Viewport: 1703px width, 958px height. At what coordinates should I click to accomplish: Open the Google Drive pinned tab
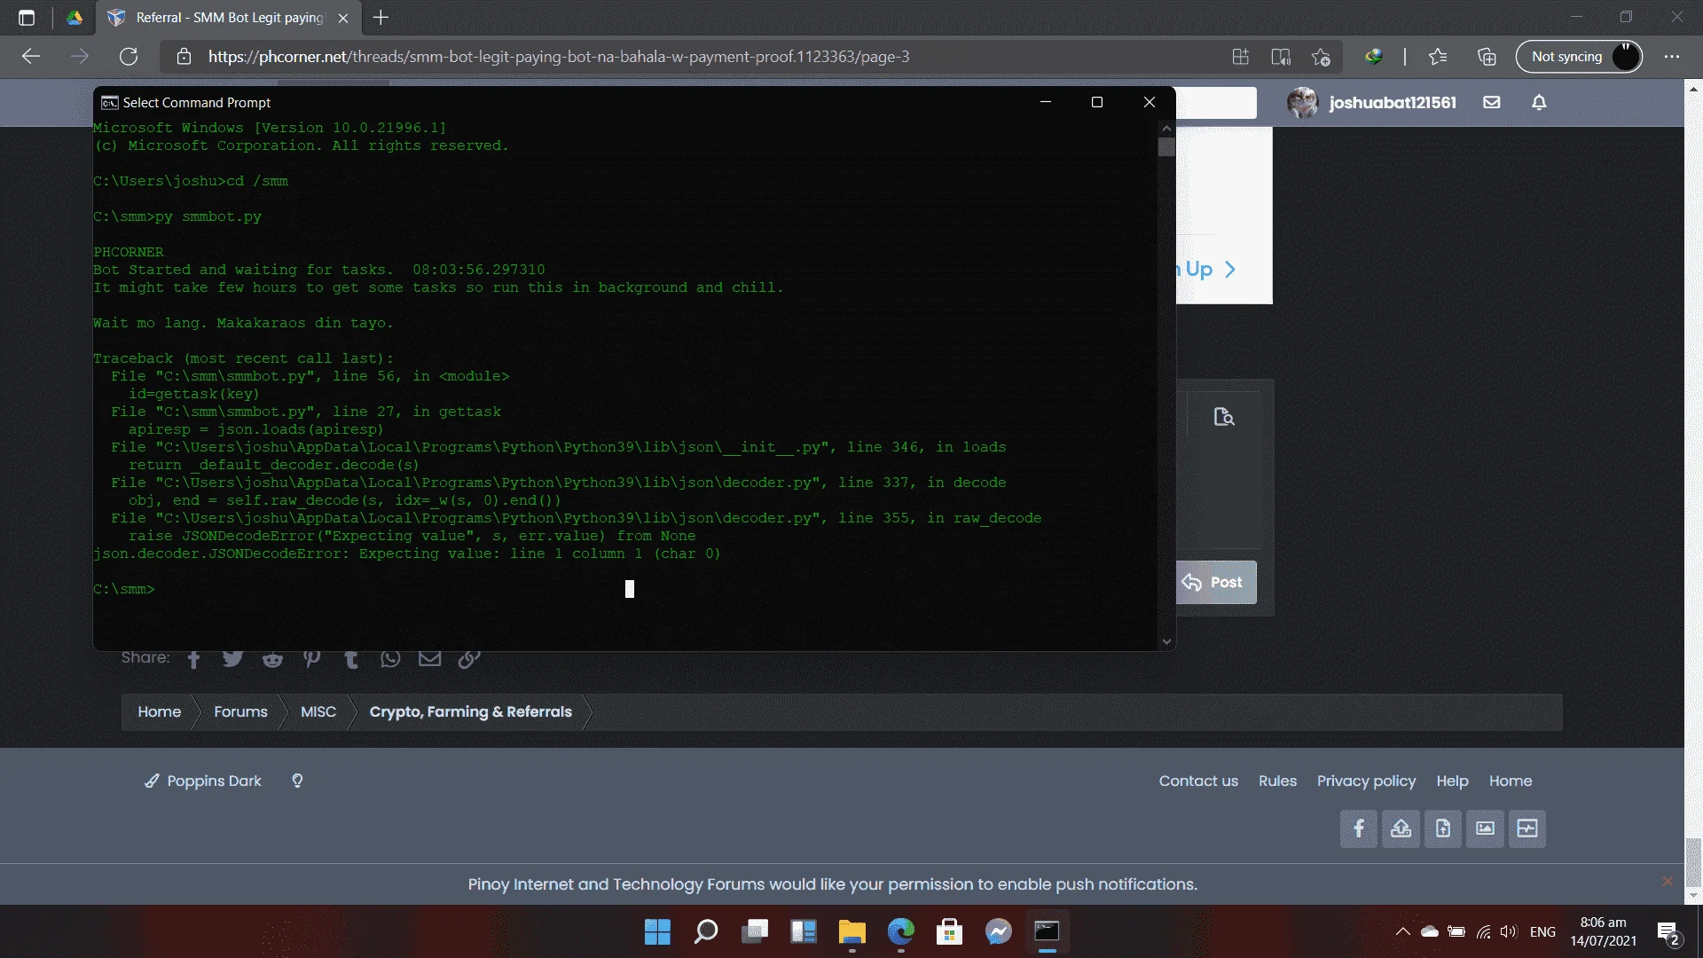(75, 18)
